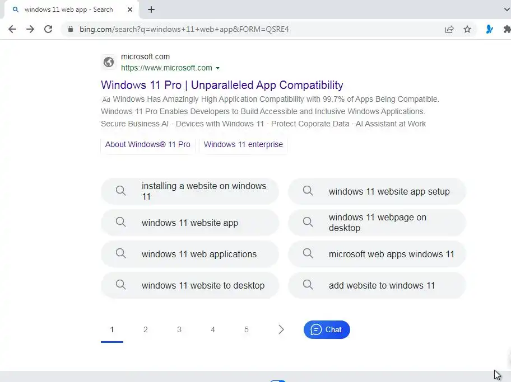
Task: Open the blue bird extension icon
Action: 489,29
